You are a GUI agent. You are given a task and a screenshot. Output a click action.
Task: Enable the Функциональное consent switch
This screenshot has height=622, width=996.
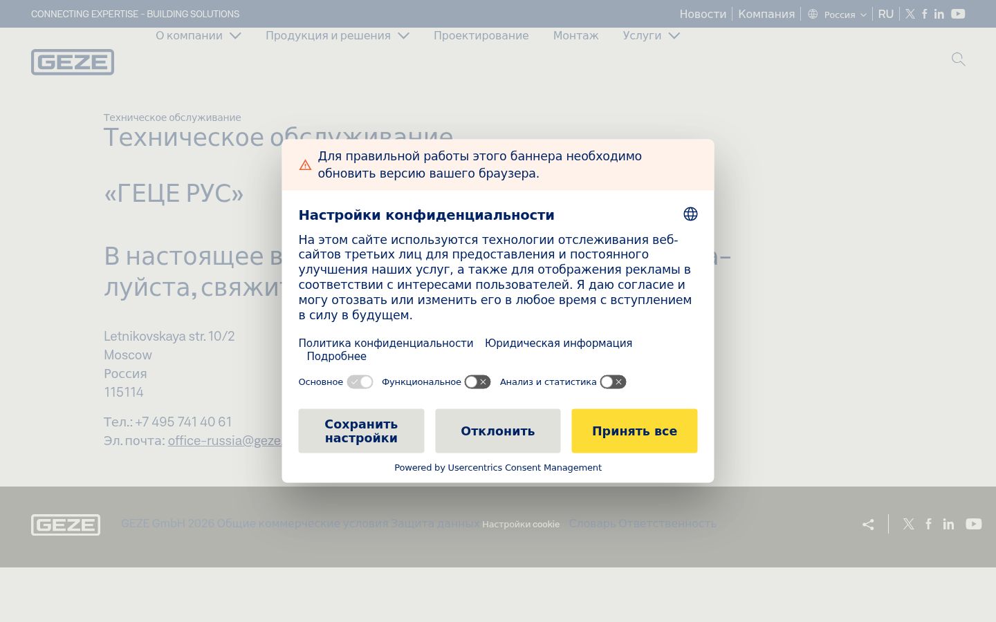[477, 382]
